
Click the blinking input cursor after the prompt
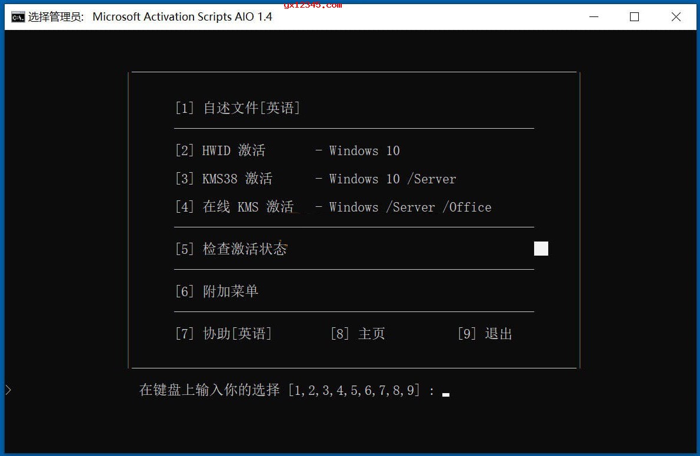point(445,394)
